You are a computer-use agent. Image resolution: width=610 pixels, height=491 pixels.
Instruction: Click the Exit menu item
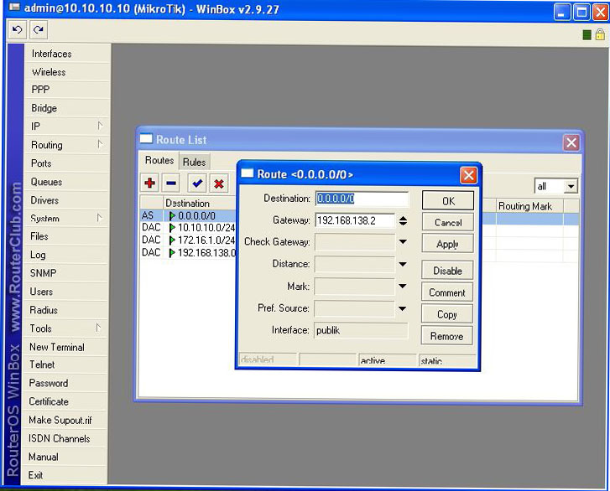point(65,475)
